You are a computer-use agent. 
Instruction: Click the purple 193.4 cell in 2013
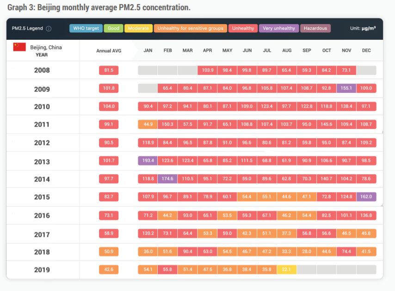[x=148, y=160]
